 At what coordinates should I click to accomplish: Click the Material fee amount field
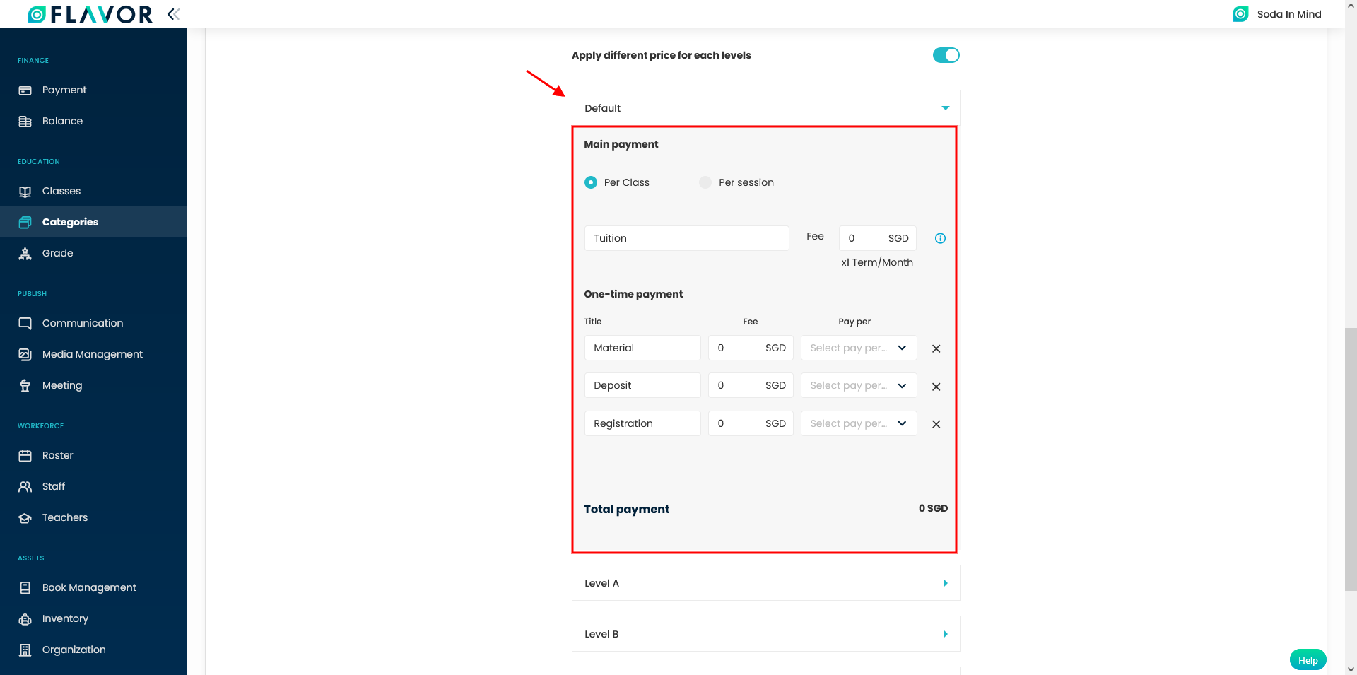pyautogui.click(x=751, y=348)
